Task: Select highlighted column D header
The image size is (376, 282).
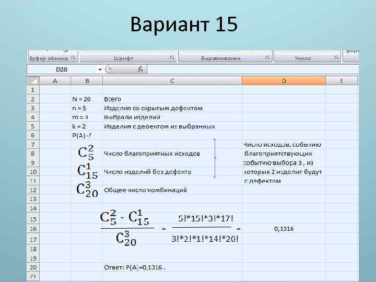Action: (x=284, y=81)
